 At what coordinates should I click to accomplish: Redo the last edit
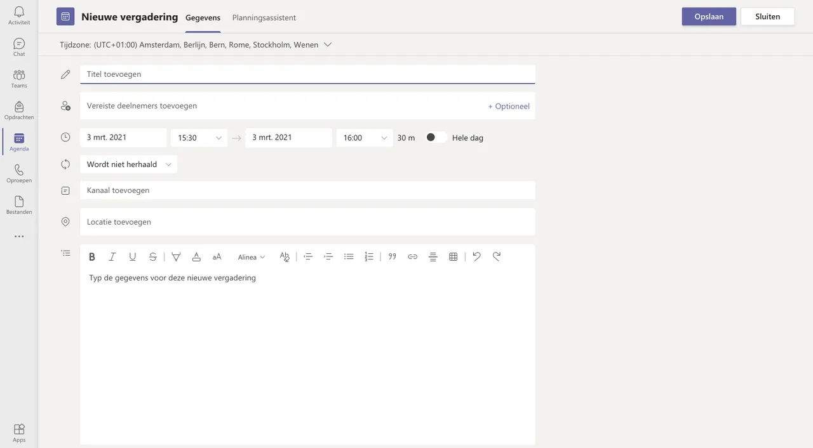[497, 257]
